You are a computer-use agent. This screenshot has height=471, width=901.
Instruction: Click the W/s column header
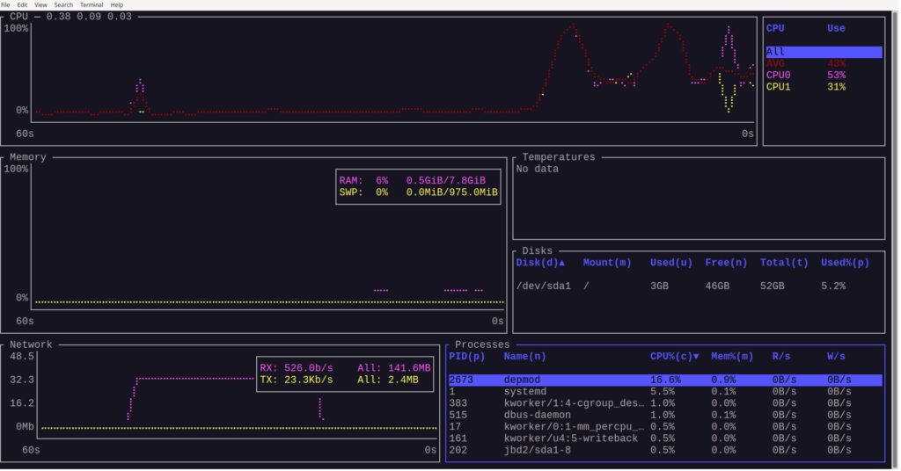coord(836,357)
